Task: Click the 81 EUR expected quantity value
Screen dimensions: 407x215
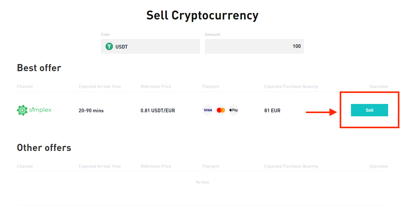Action: pyautogui.click(x=272, y=110)
